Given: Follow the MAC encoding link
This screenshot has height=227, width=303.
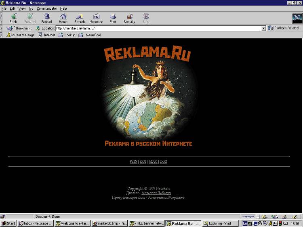Looking at the screenshot, I should (153, 162).
